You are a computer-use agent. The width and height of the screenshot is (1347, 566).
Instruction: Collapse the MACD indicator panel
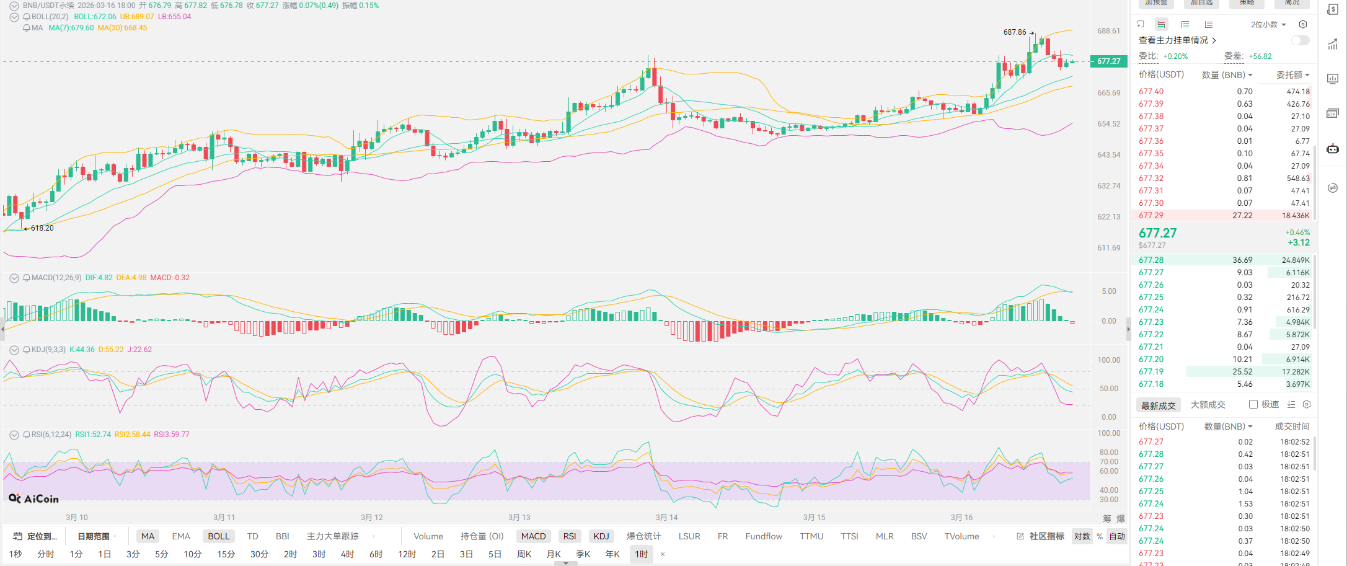(x=14, y=278)
